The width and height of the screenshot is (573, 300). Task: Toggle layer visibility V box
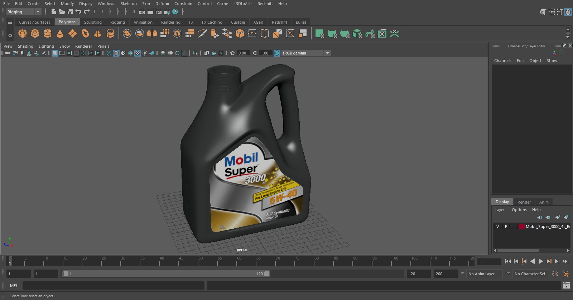point(497,227)
